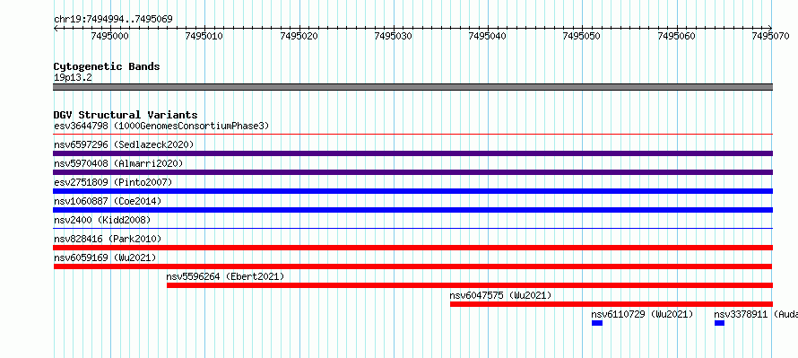Open the nsv6597296 (Sedlazeck2020) label
798x358 pixels.
124,144
